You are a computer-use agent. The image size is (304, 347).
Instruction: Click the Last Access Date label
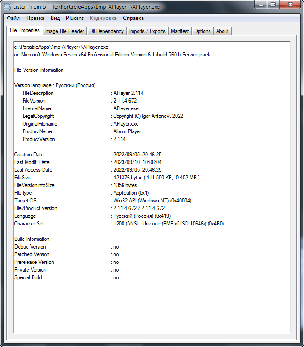(33, 170)
